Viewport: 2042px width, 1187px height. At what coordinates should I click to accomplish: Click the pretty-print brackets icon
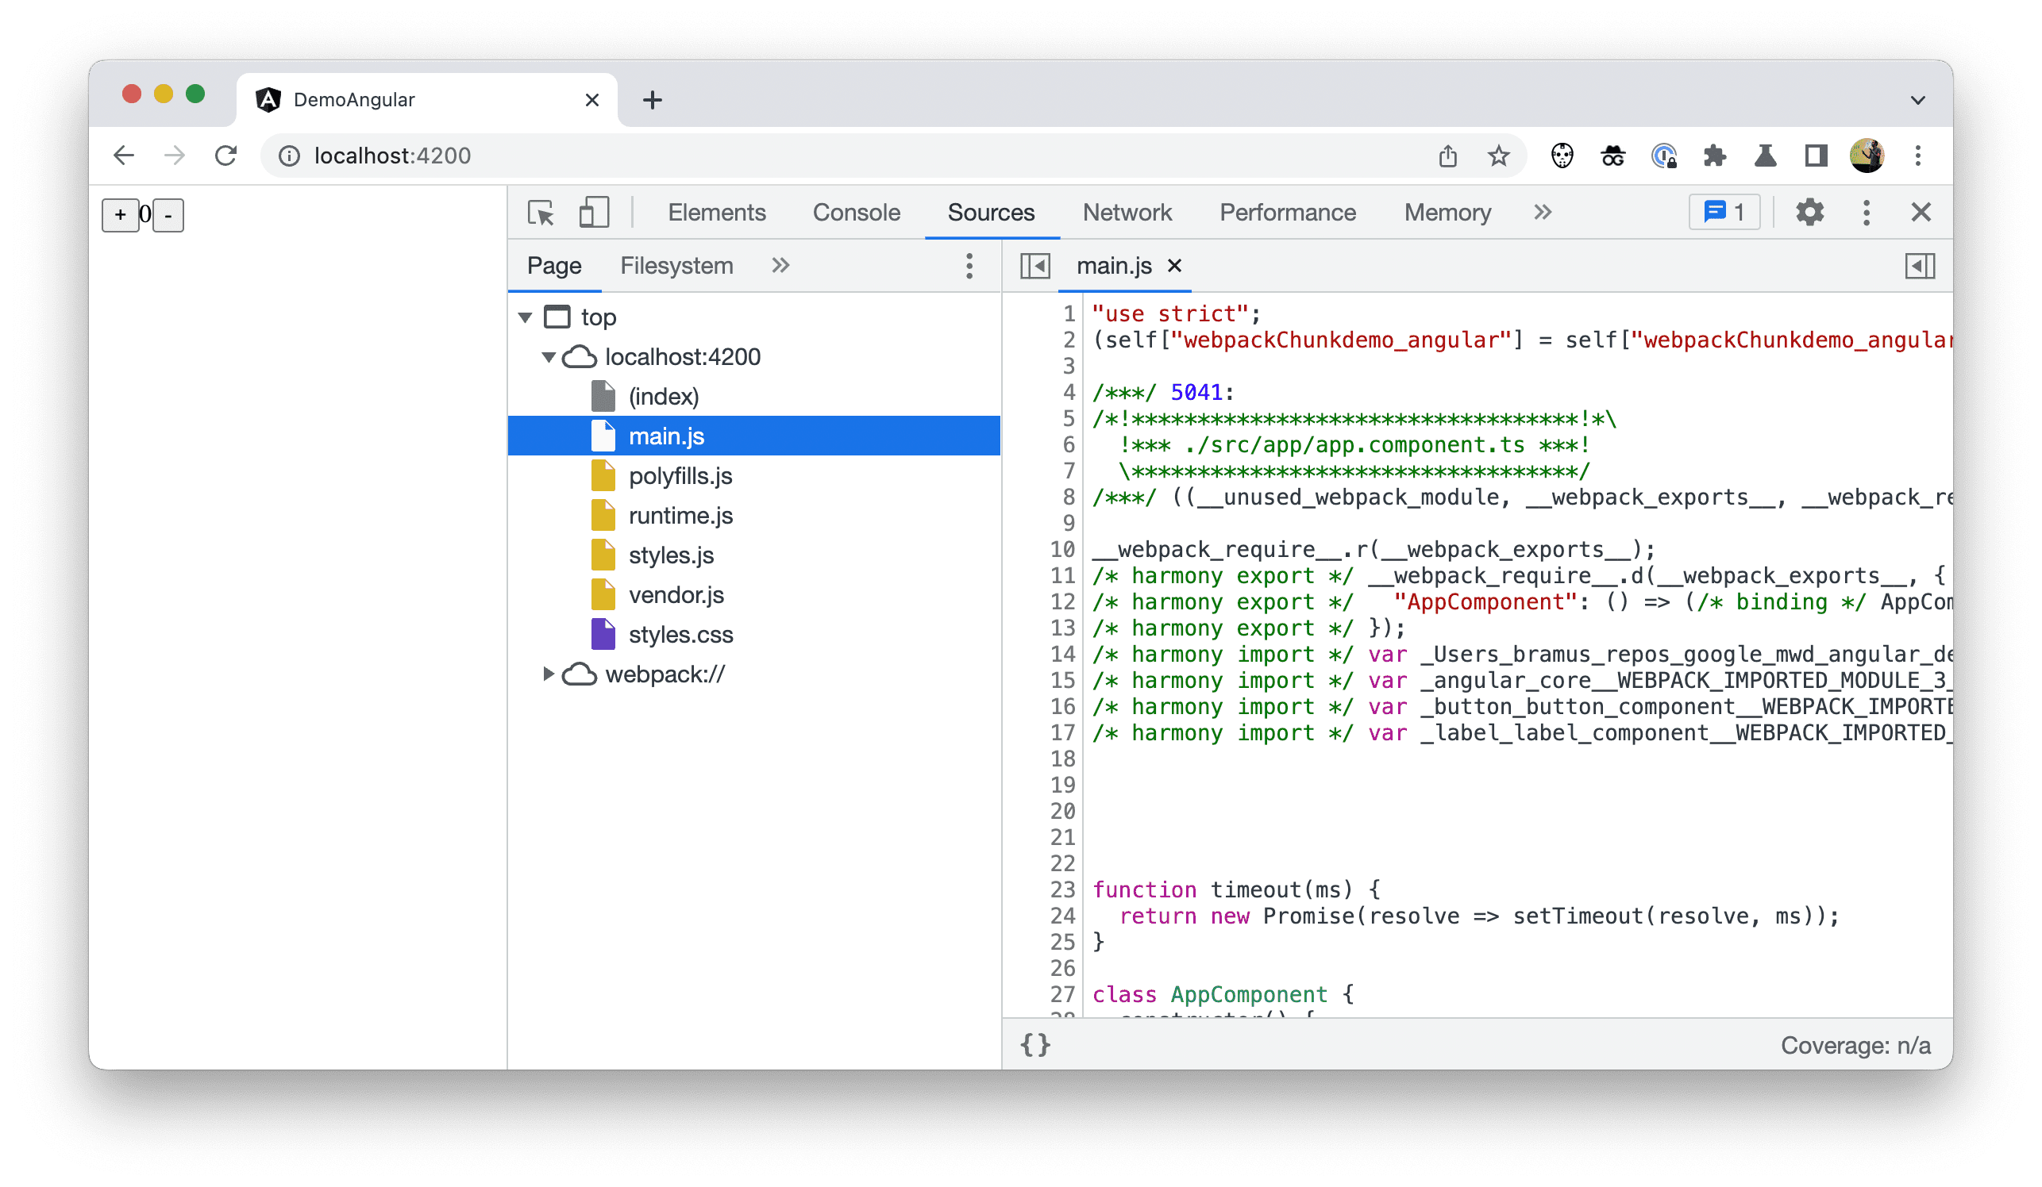tap(1034, 1046)
